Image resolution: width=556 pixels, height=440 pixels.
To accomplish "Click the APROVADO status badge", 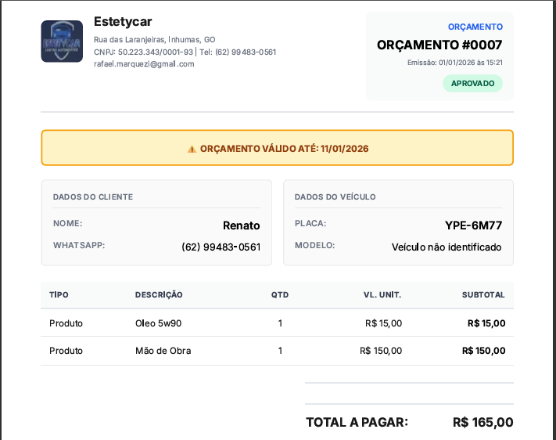I will tap(472, 84).
